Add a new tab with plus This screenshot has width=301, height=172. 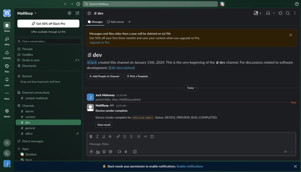pyautogui.click(x=129, y=22)
